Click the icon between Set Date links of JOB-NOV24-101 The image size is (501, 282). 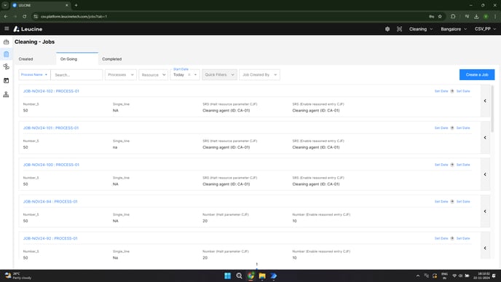tap(452, 128)
